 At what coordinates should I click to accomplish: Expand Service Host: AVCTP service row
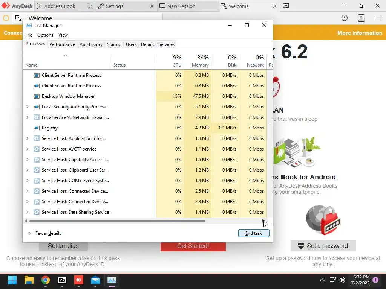27,149
